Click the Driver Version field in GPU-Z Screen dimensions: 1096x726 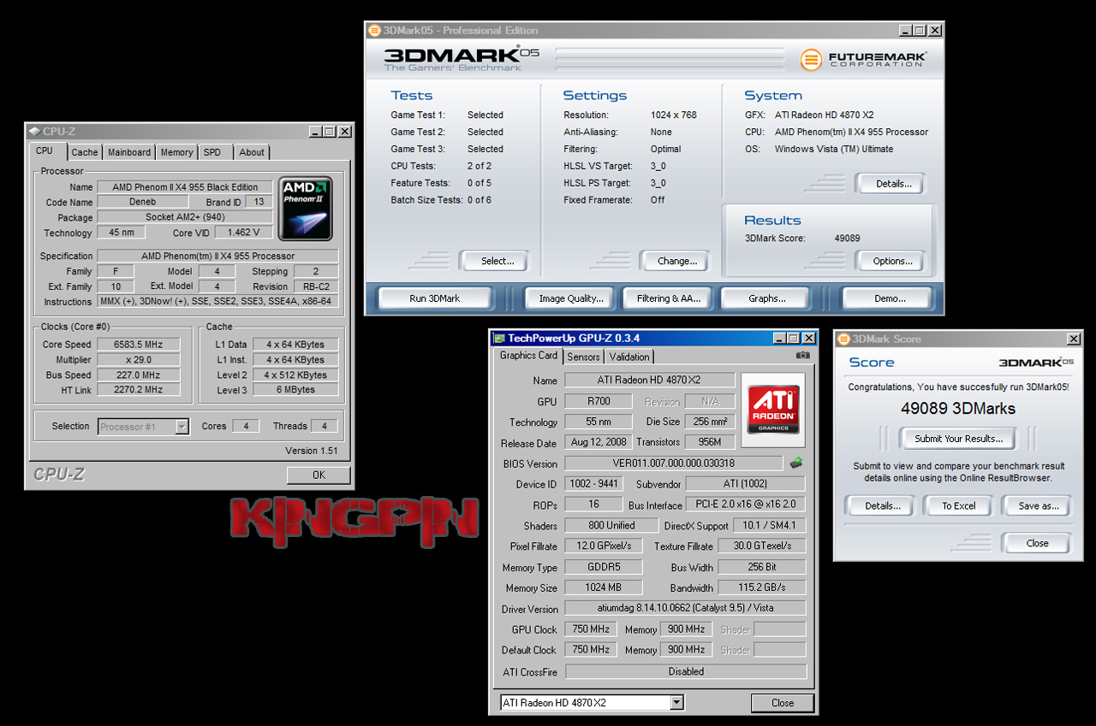pyautogui.click(x=685, y=609)
